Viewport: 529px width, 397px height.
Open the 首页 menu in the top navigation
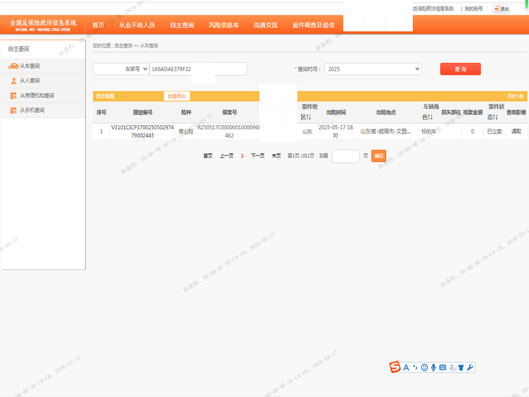(x=98, y=25)
